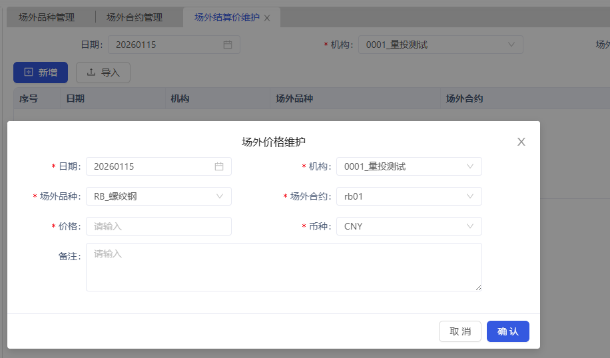Close the 场外价格维护 dialog with X
Screen dimensions: 610x358
[x=521, y=142]
